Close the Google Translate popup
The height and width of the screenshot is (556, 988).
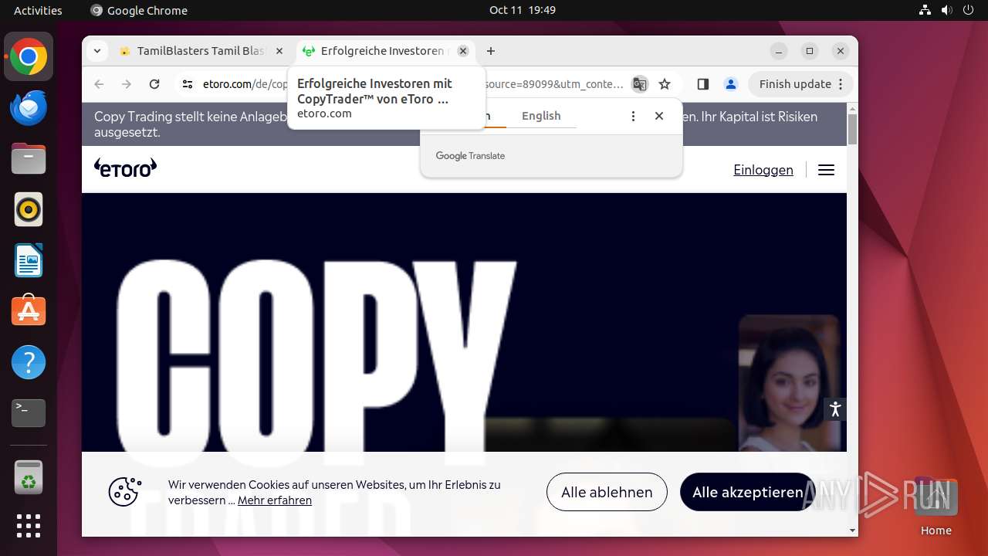coord(659,116)
